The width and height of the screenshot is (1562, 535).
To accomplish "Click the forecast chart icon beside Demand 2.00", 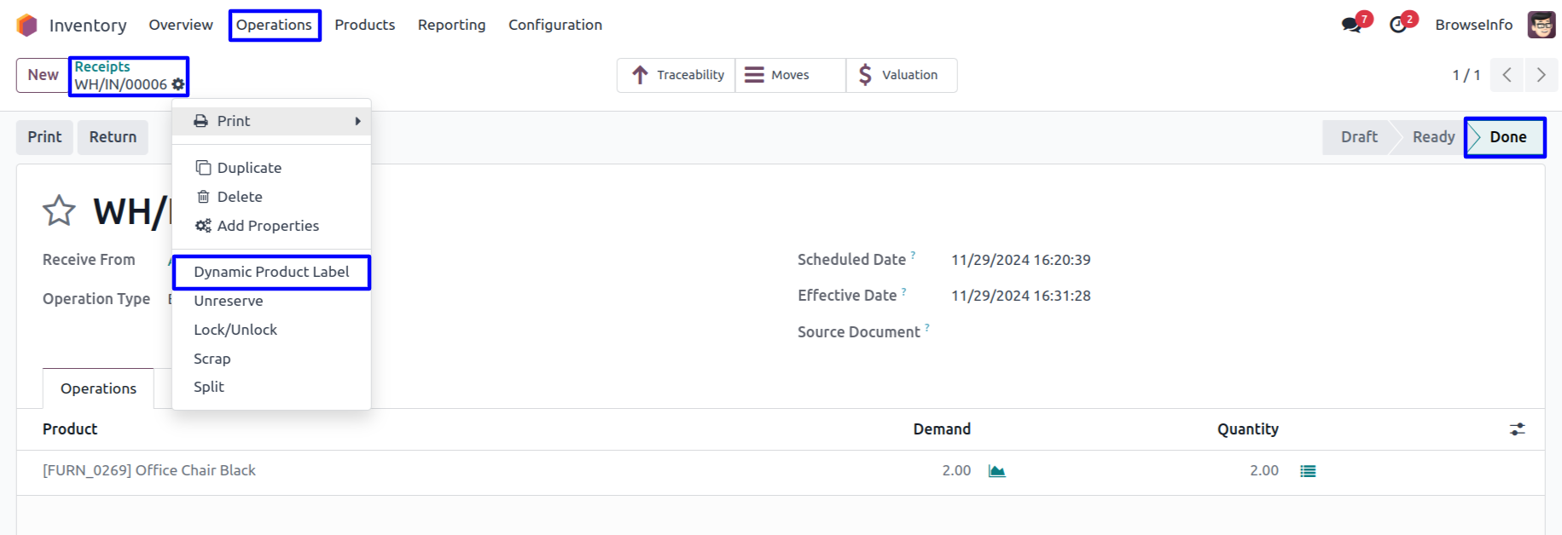I will point(996,471).
